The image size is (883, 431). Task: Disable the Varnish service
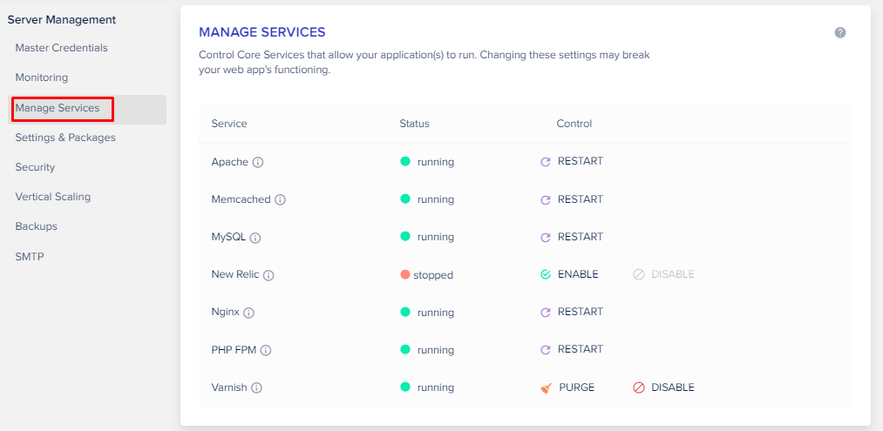[663, 387]
